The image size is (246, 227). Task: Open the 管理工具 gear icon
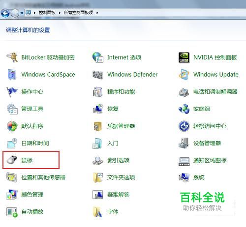tap(12, 109)
